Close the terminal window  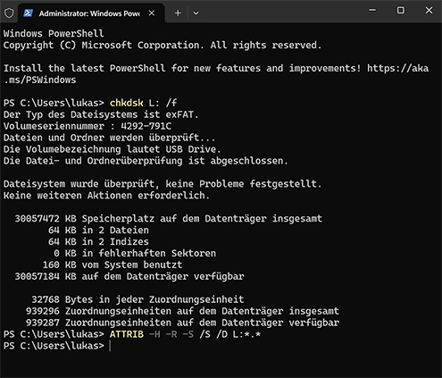(x=429, y=10)
